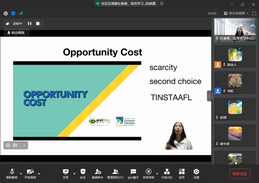Open Invite participants (邀请参会)
Screen dimensions: 259x183
point(97,174)
